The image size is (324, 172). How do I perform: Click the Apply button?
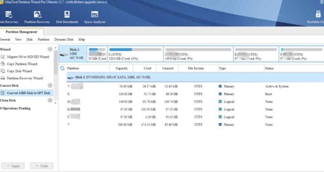[13, 166]
